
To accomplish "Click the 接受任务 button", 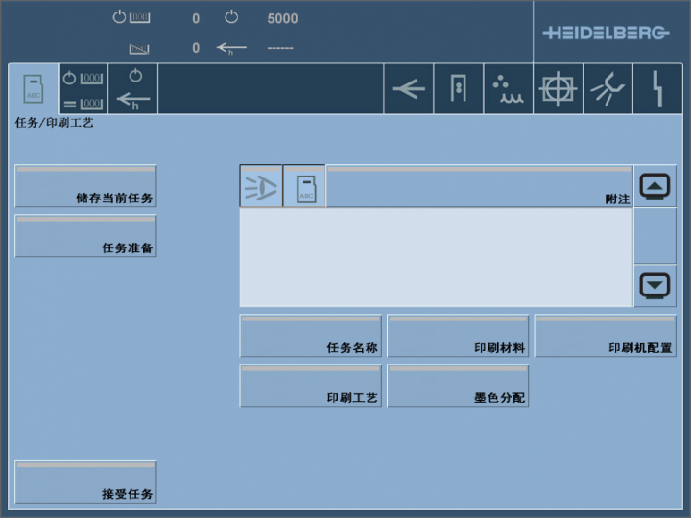I will (85, 482).
